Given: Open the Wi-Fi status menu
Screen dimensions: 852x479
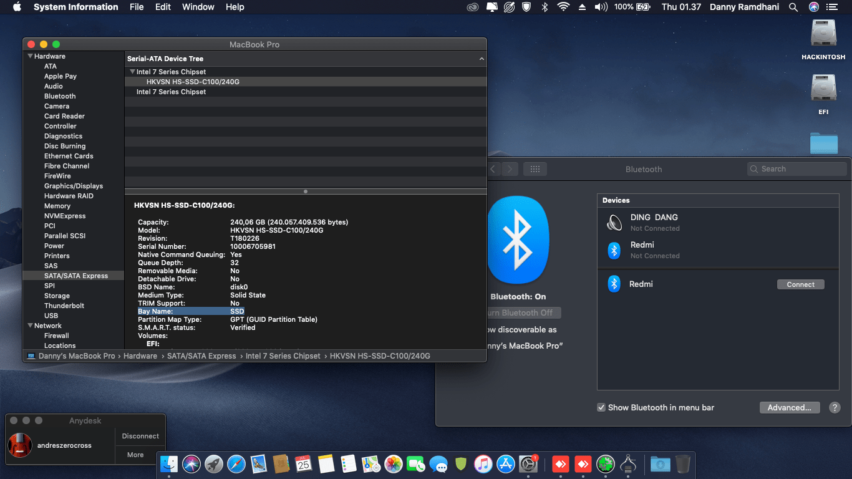Looking at the screenshot, I should [x=563, y=7].
